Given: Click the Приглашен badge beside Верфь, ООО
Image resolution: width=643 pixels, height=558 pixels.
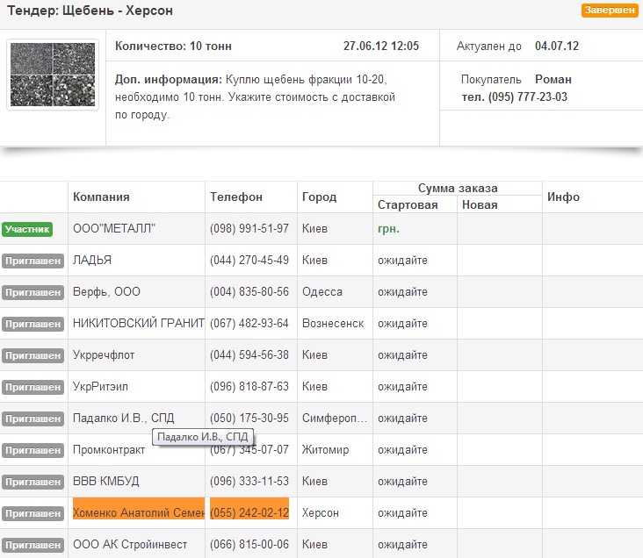Looking at the screenshot, I should [33, 292].
